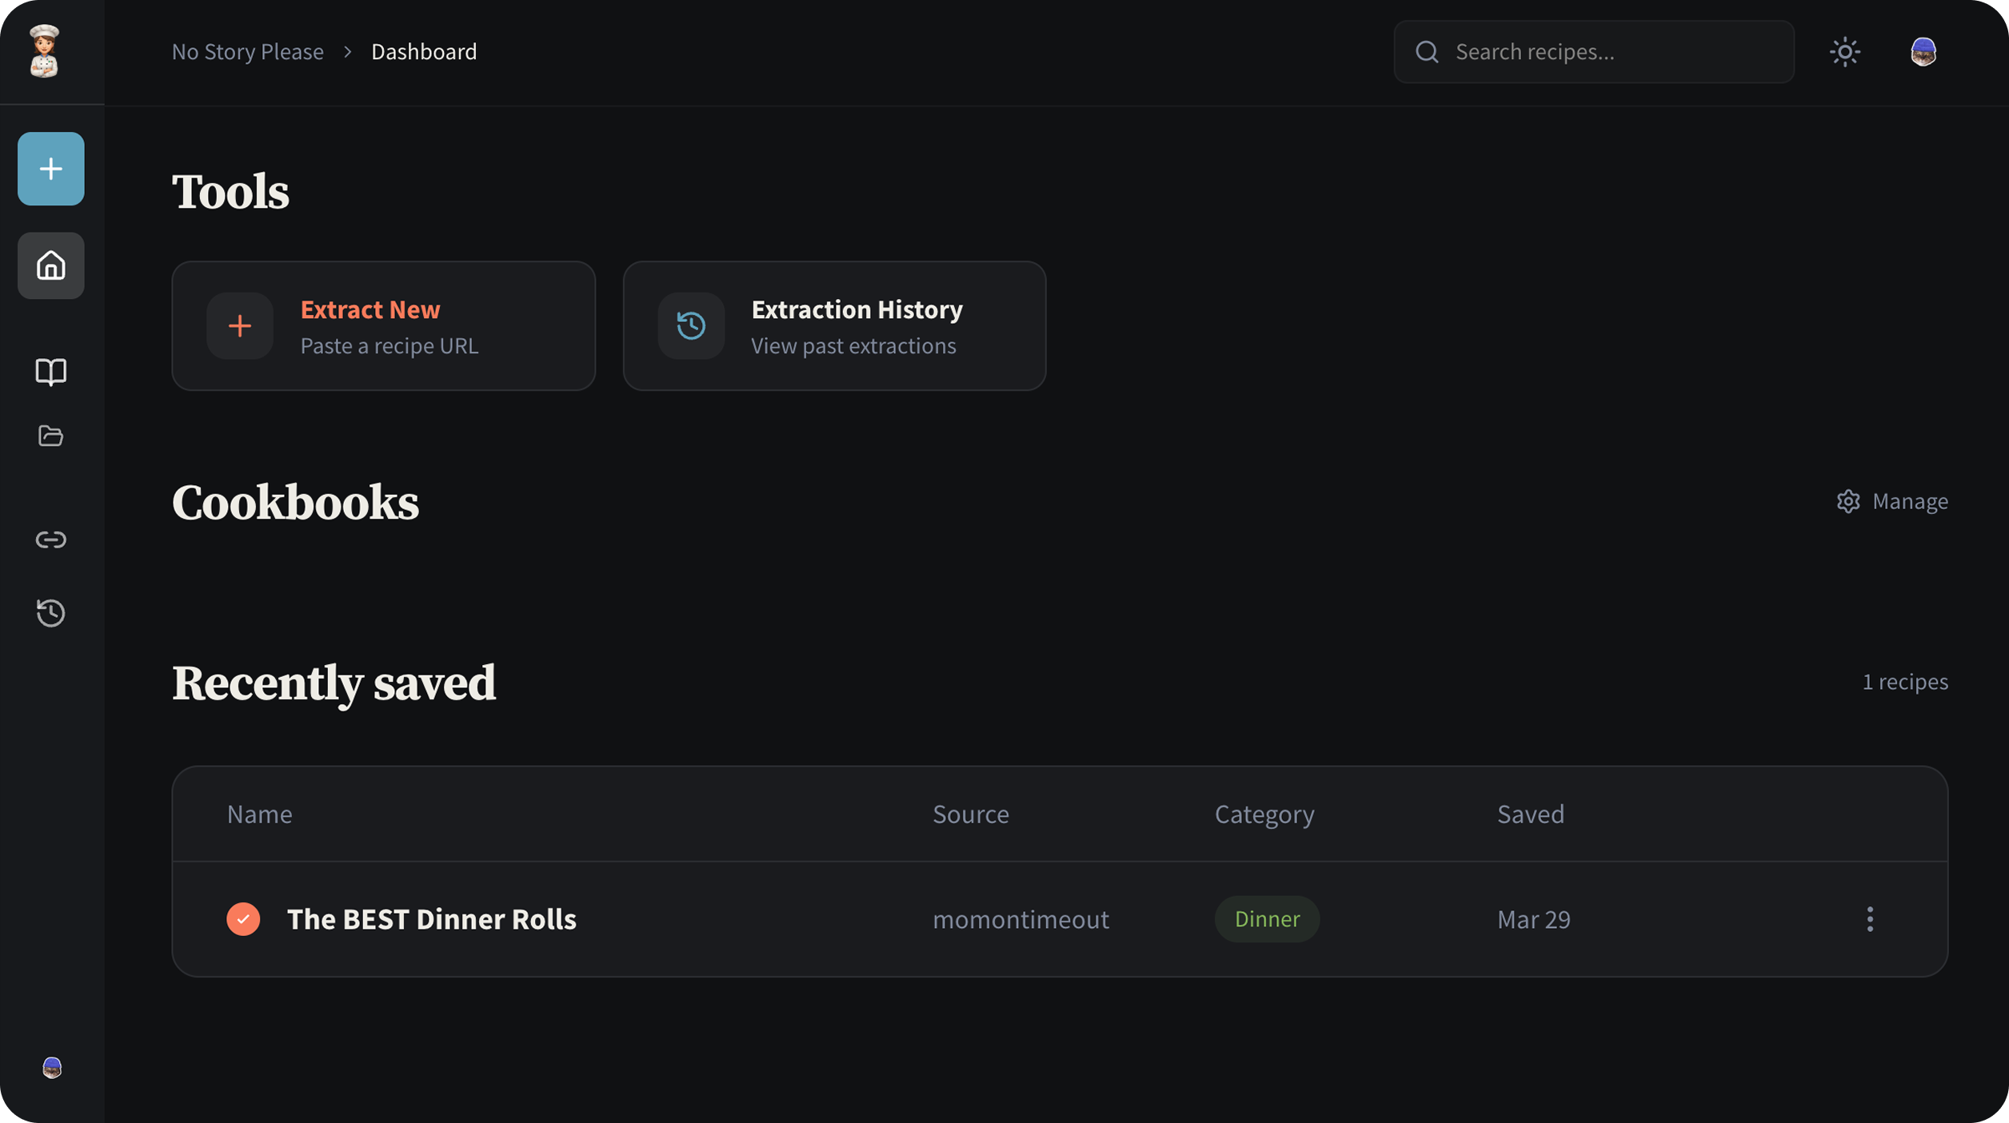Open the Extraction History tool card

pyautogui.click(x=834, y=325)
